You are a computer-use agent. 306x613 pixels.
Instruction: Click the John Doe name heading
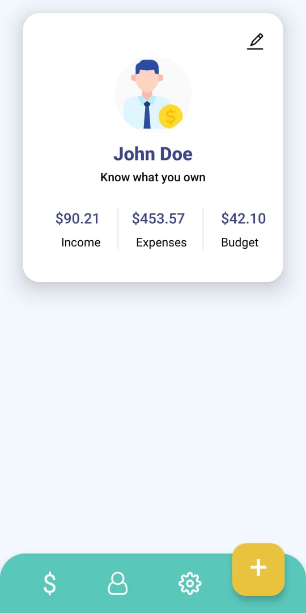tap(153, 154)
